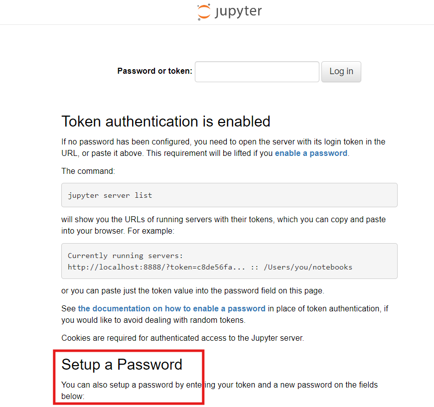This screenshot has height=407, width=434.
Task: Click the "c8de56fa..." token value in example
Action: [221, 267]
